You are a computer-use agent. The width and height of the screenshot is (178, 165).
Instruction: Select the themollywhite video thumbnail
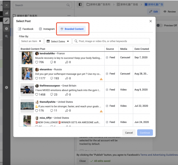point(27,106)
